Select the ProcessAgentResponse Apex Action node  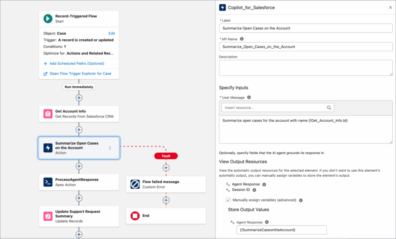79,182
